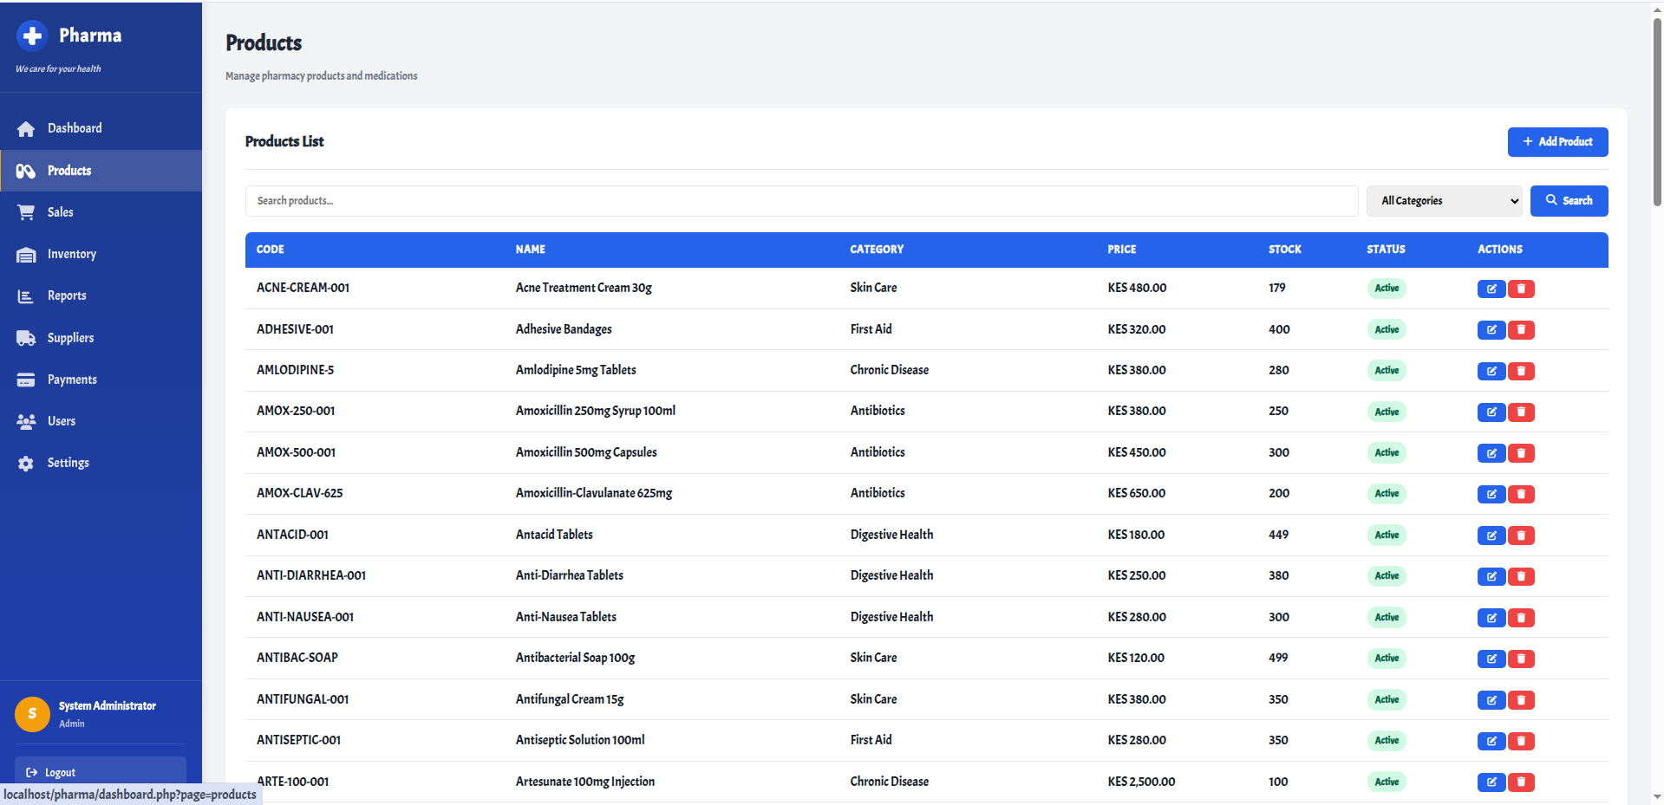Delete the Antibacterial Soap 100g product
The height and width of the screenshot is (805, 1664).
[x=1521, y=659]
